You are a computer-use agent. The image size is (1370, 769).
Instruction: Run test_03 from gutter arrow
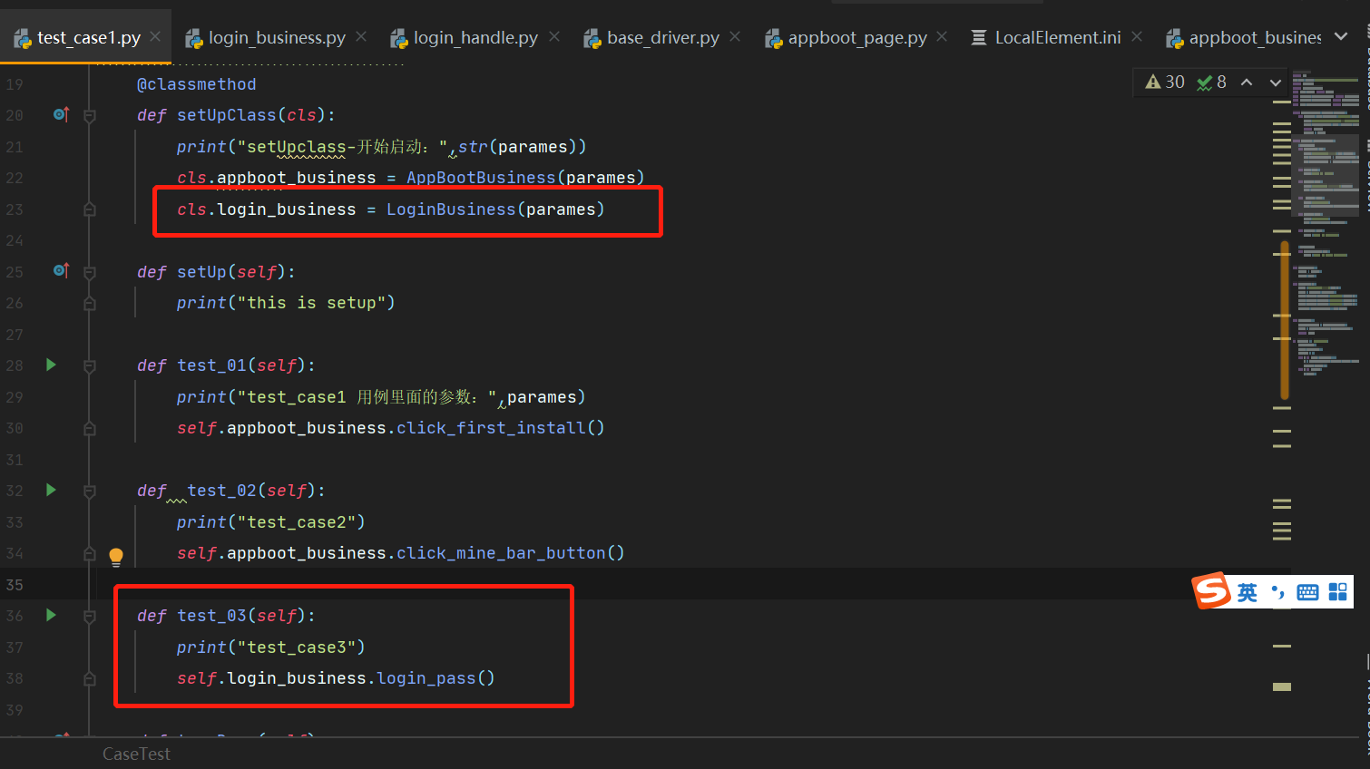tap(51, 615)
